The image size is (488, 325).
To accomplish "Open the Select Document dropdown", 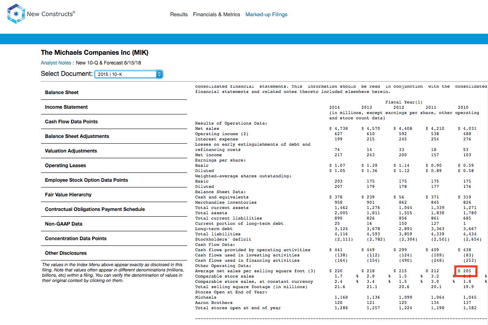I will tap(128, 74).
